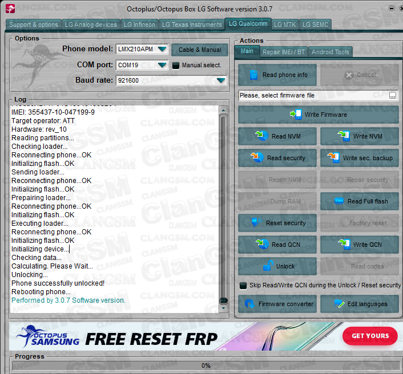This screenshot has width=403, height=374.
Task: Click the Dump RAM button
Action: click(277, 201)
